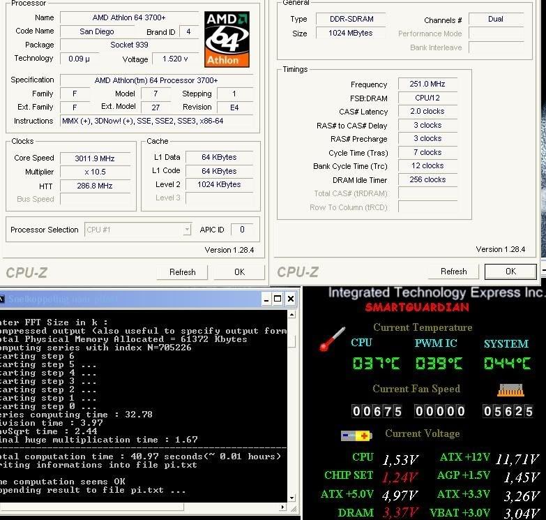Click the CAS# Latency value 2.0 clocks
Viewport: 546px width, 520px height.
427,112
